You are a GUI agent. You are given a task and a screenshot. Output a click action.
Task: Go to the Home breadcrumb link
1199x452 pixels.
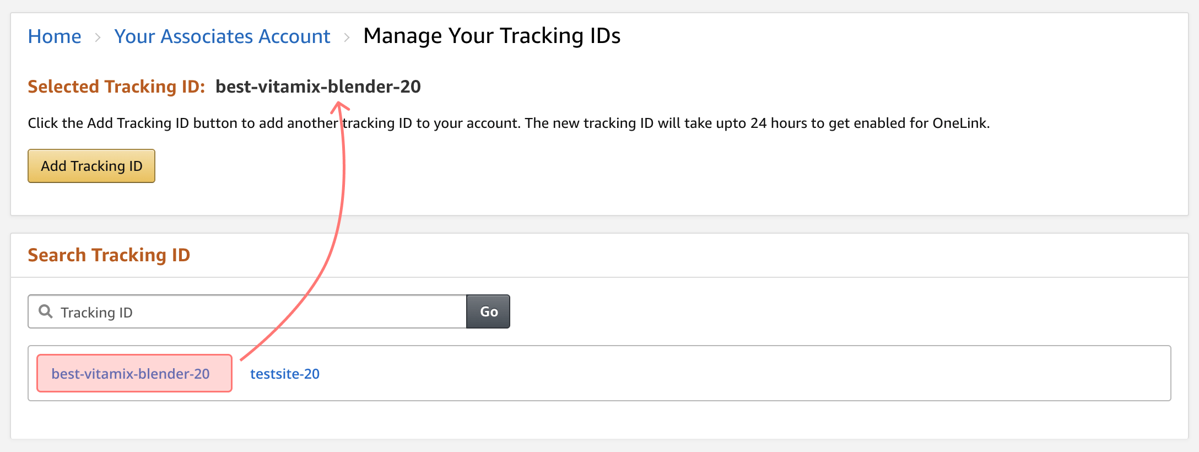click(55, 36)
